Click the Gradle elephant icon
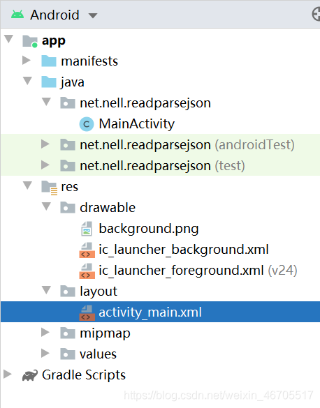 pos(30,375)
